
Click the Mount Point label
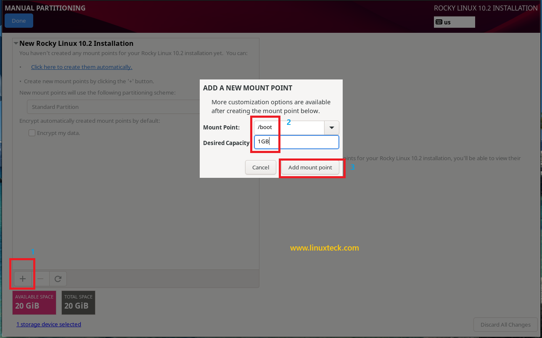tap(221, 127)
